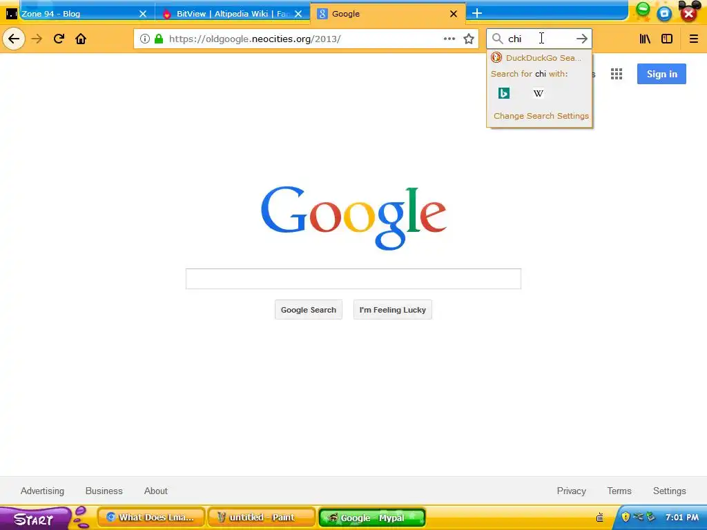This screenshot has height=530, width=707.
Task: Switch to untitled - Paint taskbar window
Action: [262, 518]
